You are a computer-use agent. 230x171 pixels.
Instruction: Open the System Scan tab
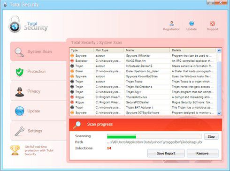38,52
